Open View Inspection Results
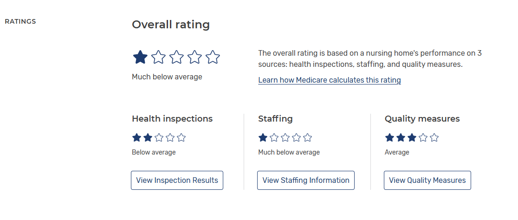 click(x=177, y=181)
